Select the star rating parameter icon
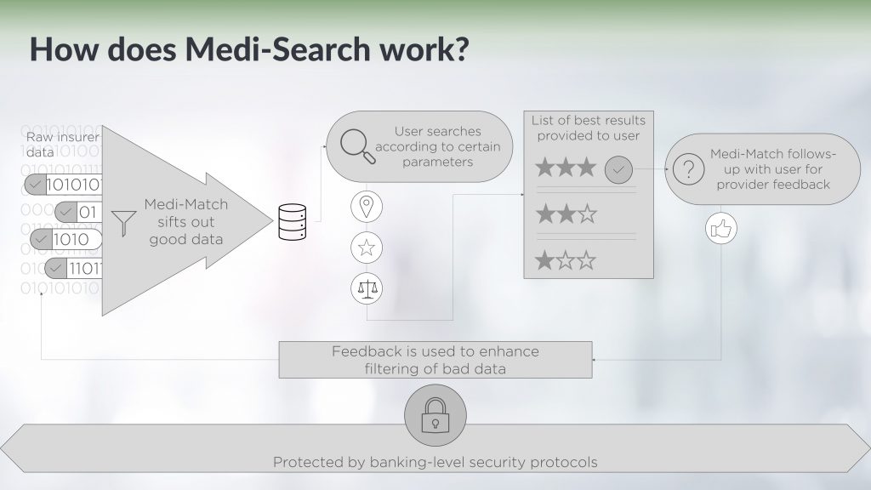871x490 pixels. pos(367,248)
